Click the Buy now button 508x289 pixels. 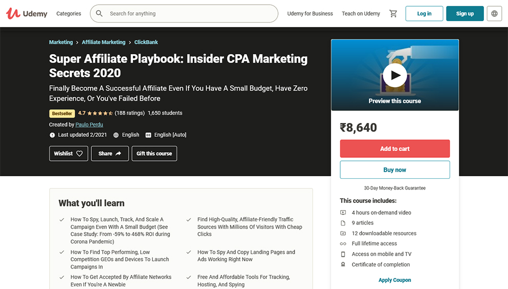point(395,170)
